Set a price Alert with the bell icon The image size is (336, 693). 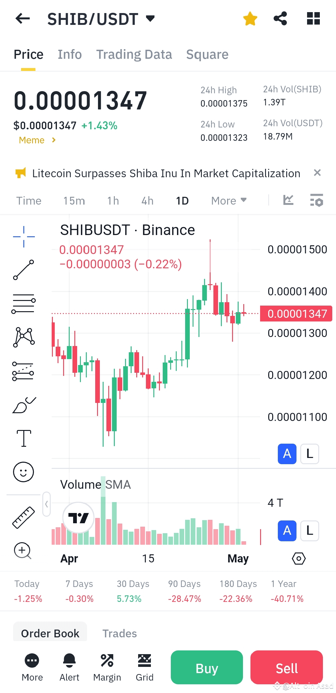(69, 668)
